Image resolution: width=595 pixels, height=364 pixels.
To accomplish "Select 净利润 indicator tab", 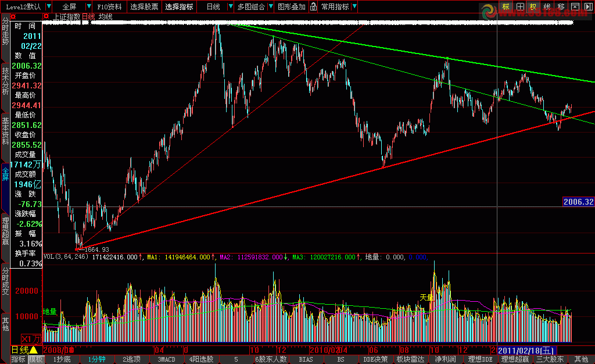I will tap(446, 359).
